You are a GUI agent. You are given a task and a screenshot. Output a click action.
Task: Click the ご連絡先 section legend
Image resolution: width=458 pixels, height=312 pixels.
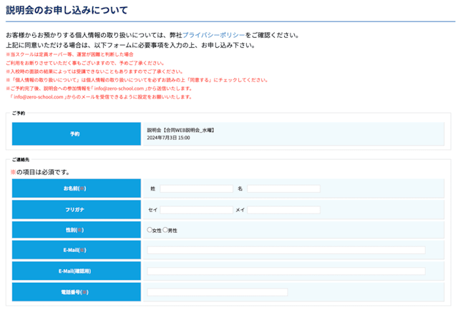(21, 160)
